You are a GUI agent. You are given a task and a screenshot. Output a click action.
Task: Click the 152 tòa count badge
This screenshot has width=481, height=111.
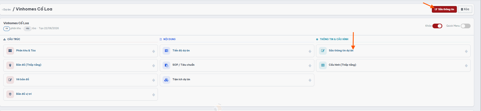tap(27, 29)
